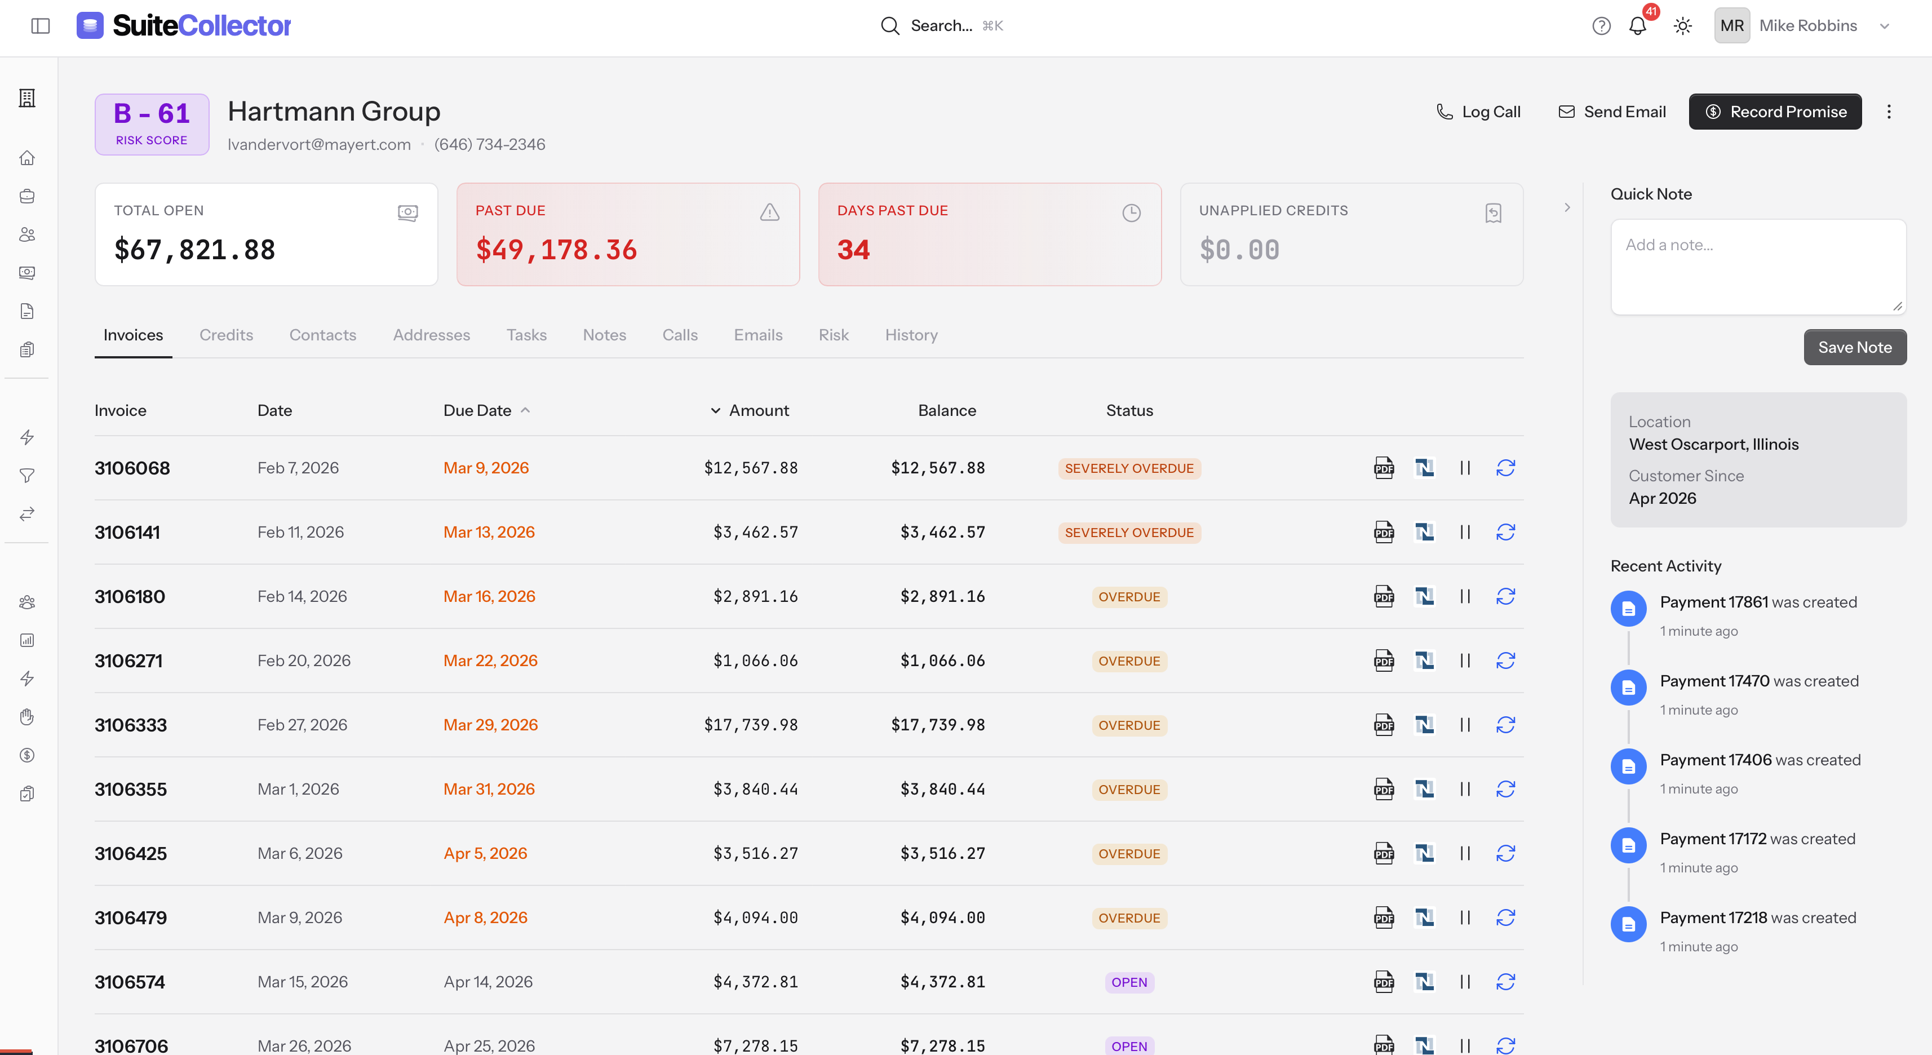Image resolution: width=1932 pixels, height=1055 pixels.
Task: Check notifications via the bell icon
Action: [1637, 25]
